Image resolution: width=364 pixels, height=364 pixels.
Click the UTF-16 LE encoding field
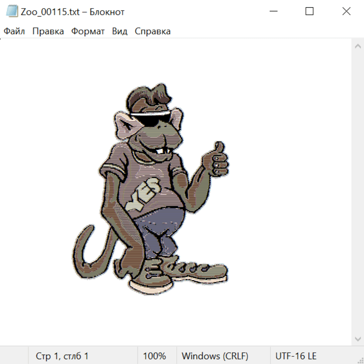(296, 356)
